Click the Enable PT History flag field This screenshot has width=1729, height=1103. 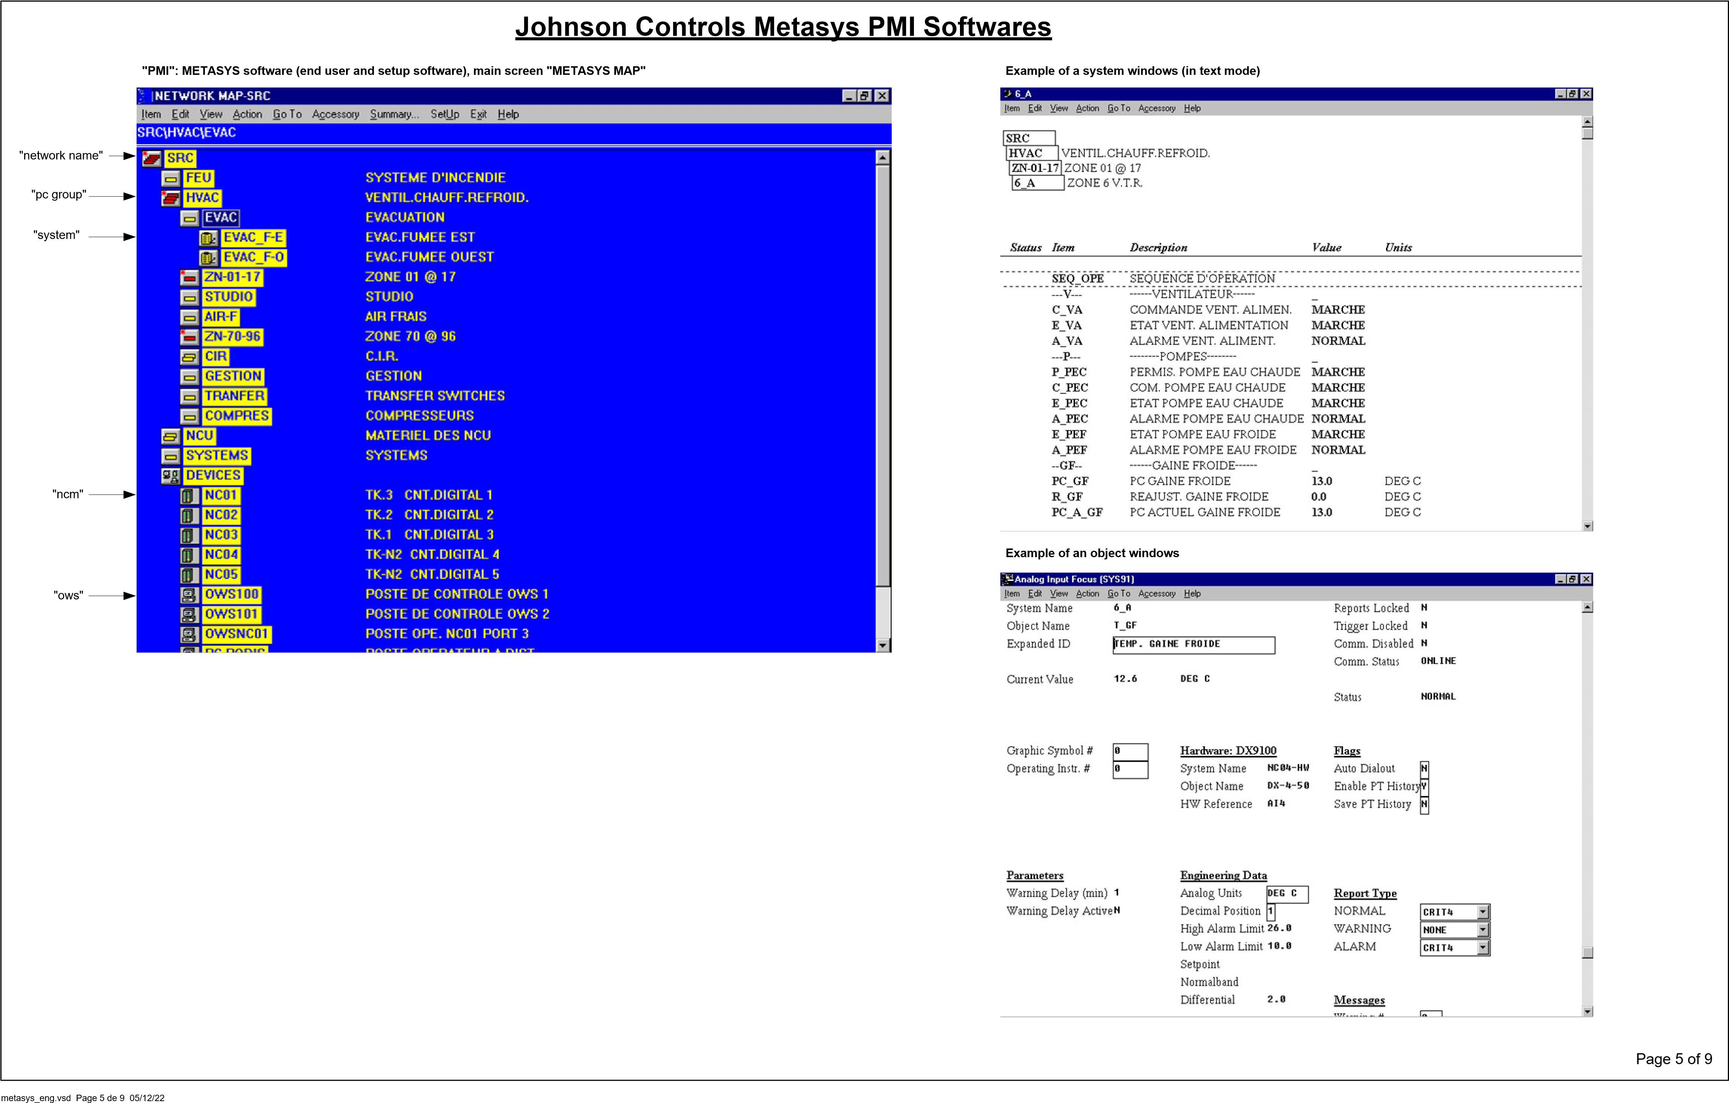tap(1424, 787)
